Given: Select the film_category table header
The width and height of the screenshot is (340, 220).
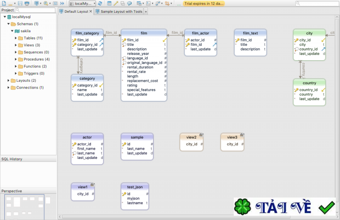Looking at the screenshot, I should [x=87, y=33].
